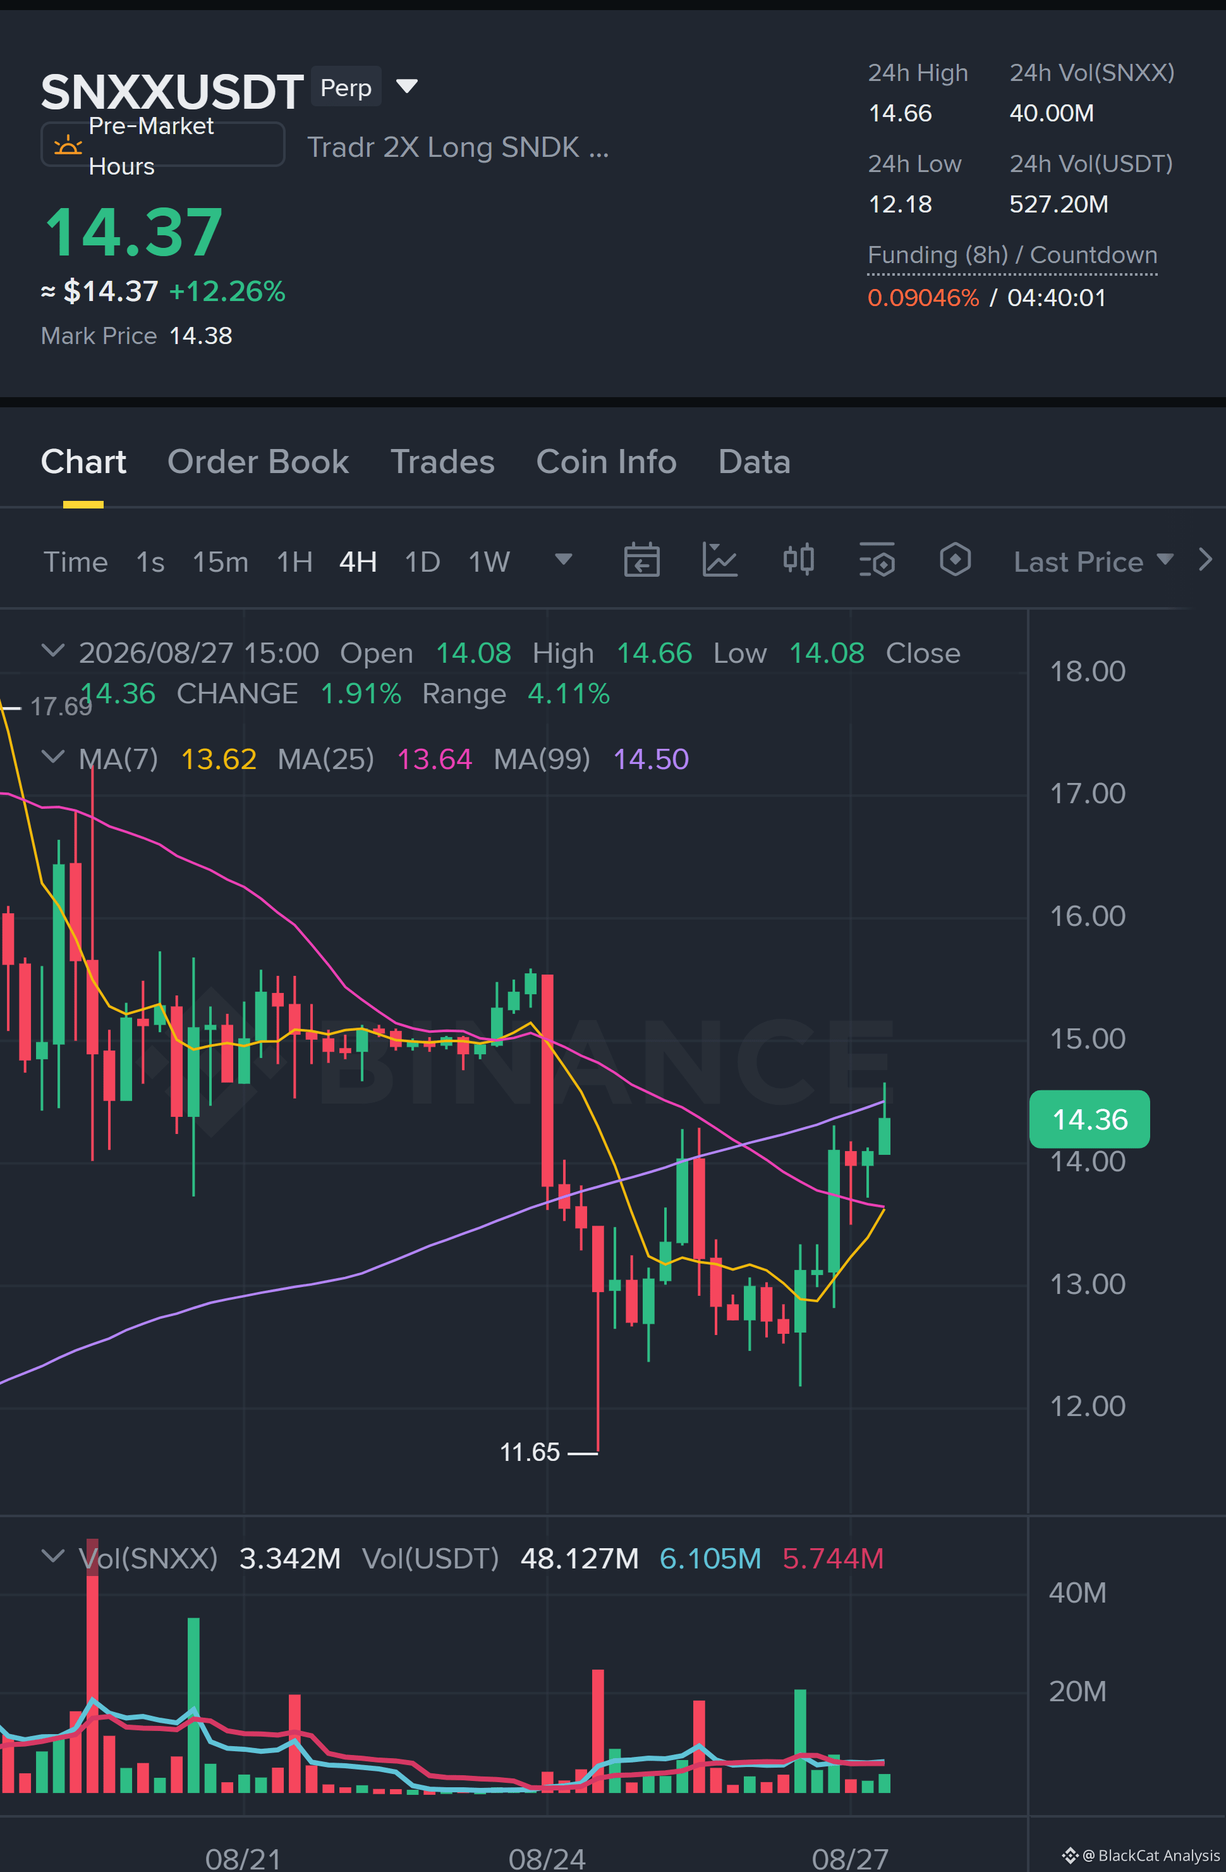Tap the hexagon chart tools icon

(x=955, y=560)
